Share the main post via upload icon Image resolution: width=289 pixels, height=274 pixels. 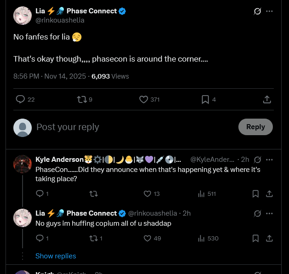(267, 99)
